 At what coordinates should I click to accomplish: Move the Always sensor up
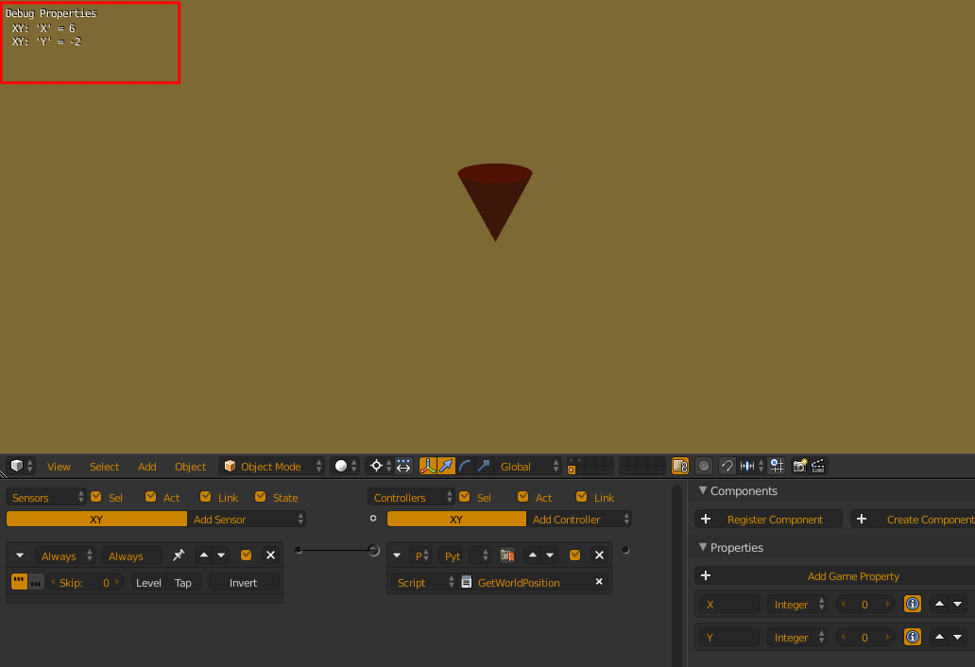pyautogui.click(x=204, y=556)
